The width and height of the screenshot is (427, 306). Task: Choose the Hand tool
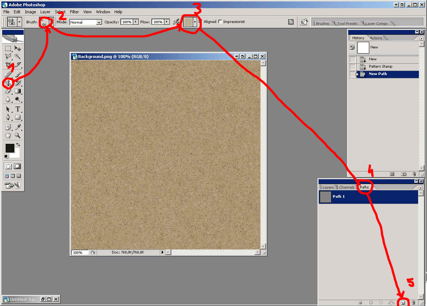click(x=8, y=136)
